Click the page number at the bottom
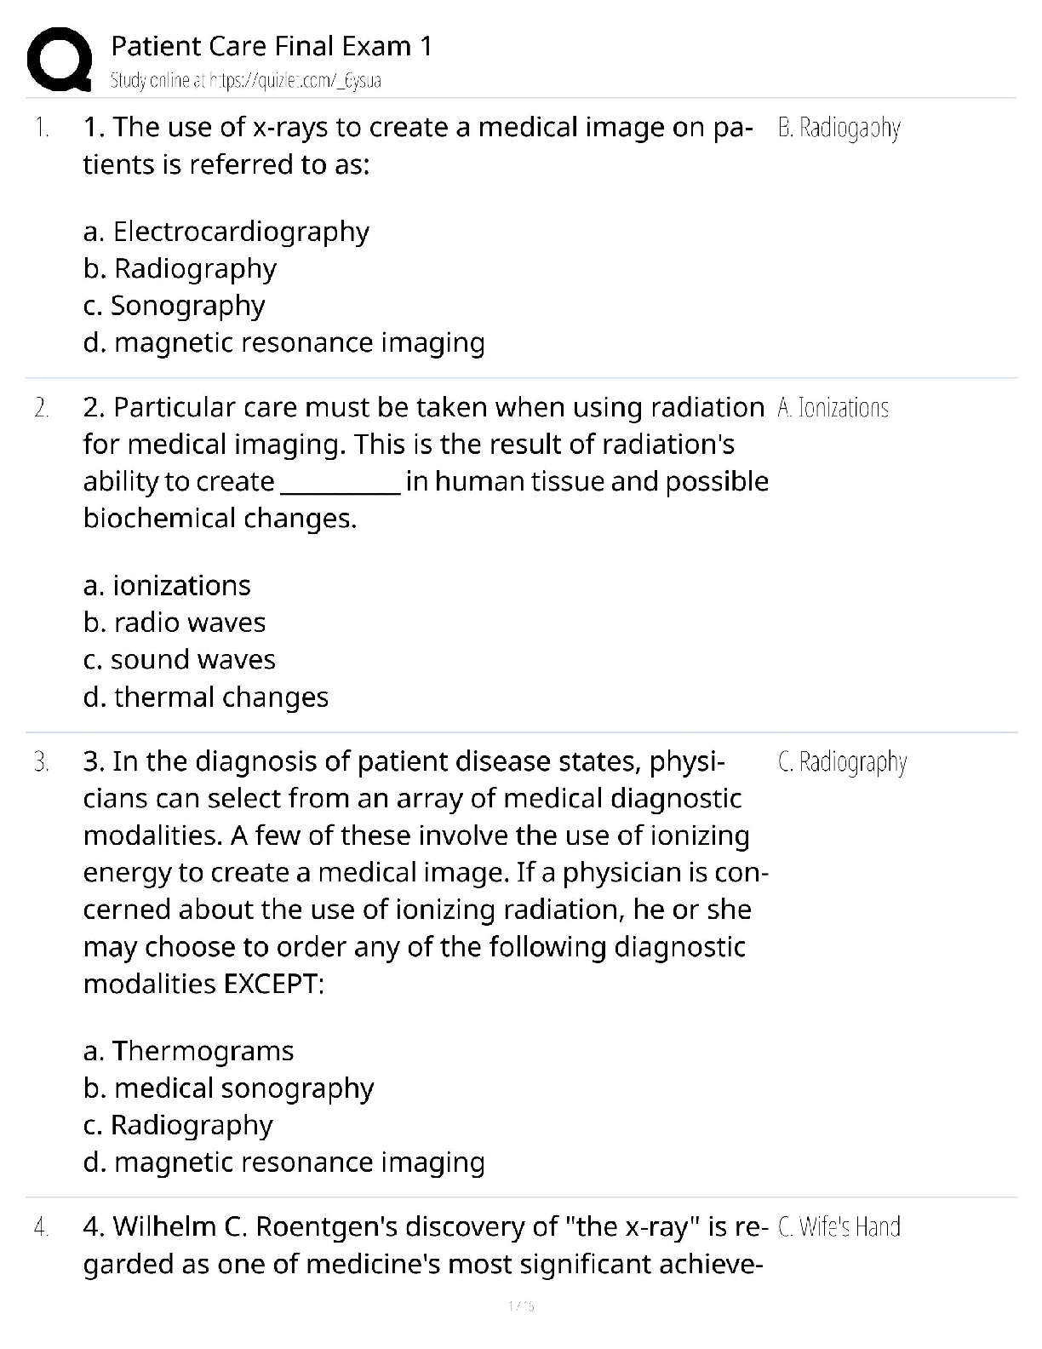The image size is (1042, 1349). point(520,1306)
